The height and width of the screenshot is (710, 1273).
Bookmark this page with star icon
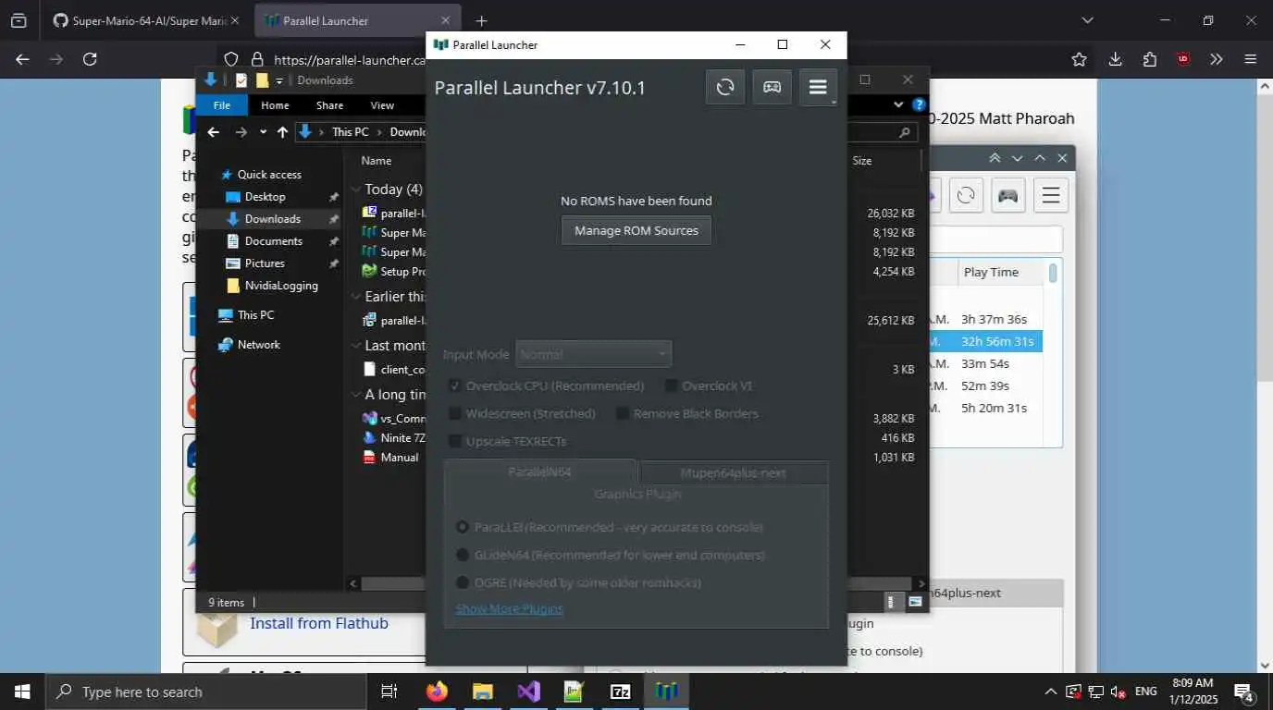[1079, 59]
